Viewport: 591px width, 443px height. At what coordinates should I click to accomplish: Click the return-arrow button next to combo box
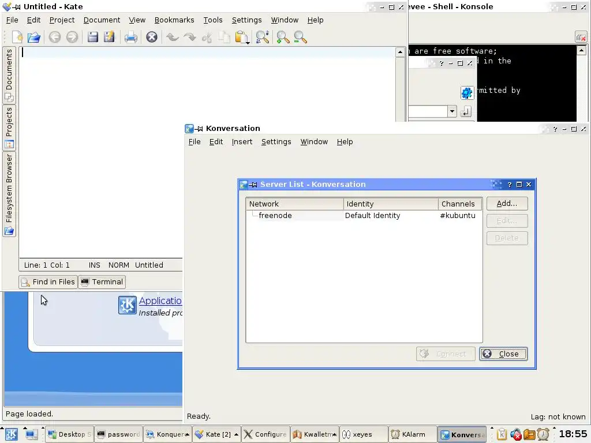tap(466, 111)
